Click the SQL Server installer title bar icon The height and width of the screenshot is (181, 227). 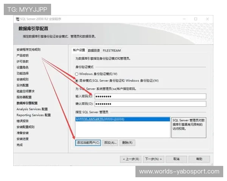tap(17, 19)
